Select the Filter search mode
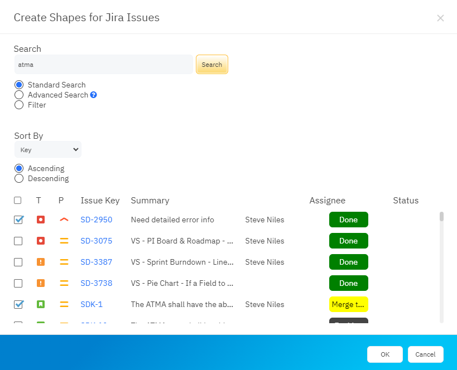The image size is (457, 370). click(x=18, y=105)
